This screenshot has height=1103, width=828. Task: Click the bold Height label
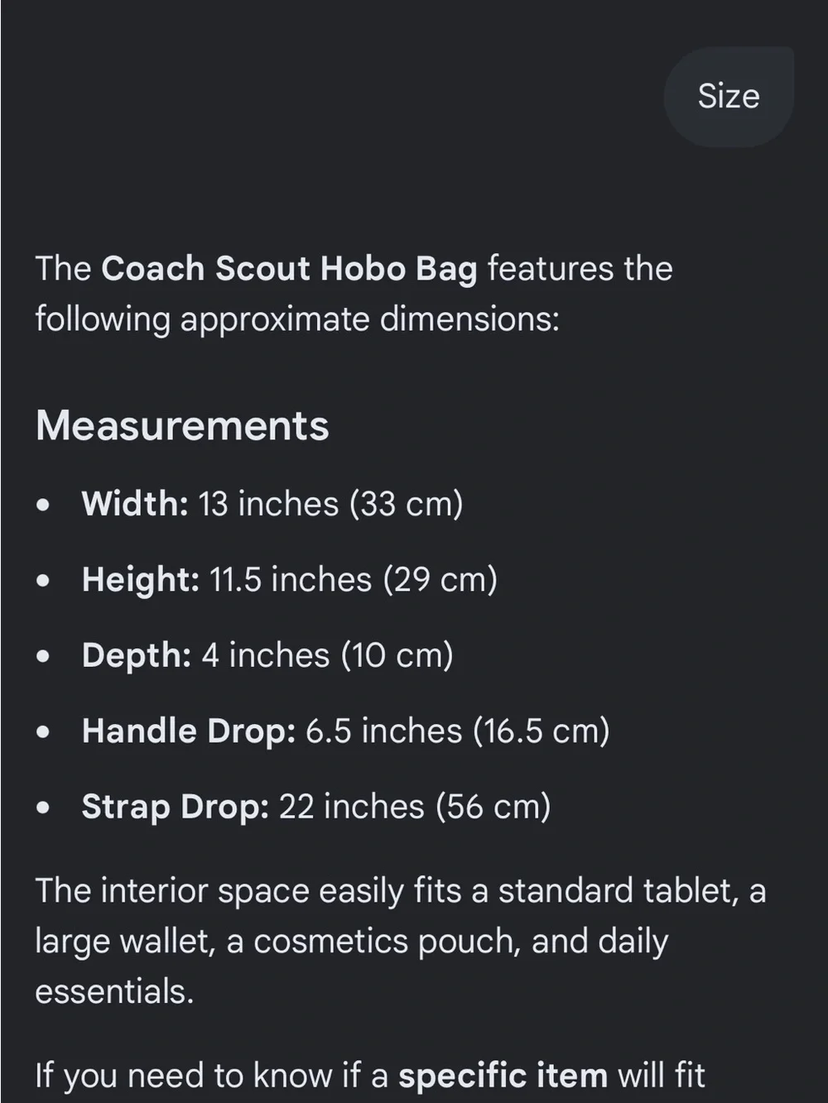[141, 579]
